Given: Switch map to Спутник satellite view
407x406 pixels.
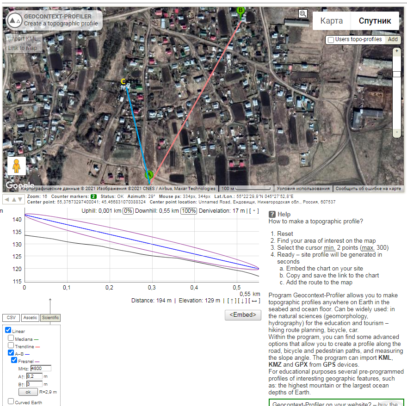Looking at the screenshot, I should pos(375,21).
